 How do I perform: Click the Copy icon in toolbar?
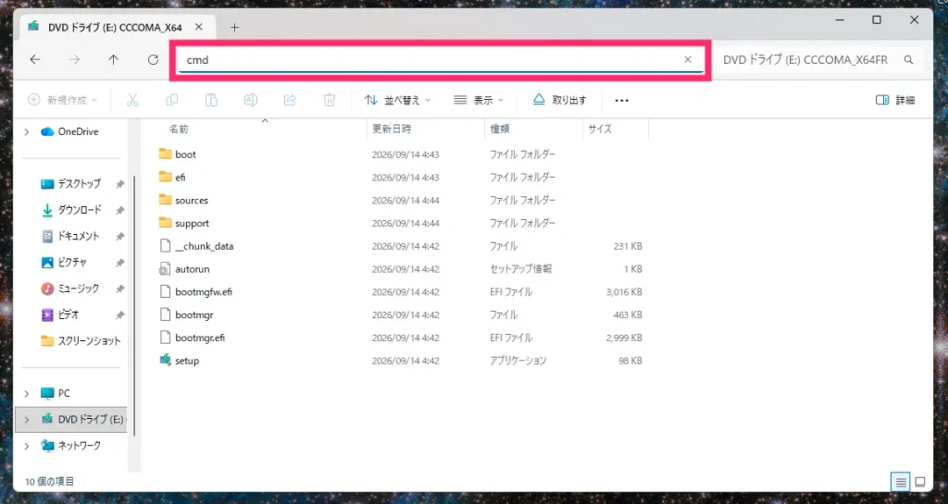tap(171, 100)
